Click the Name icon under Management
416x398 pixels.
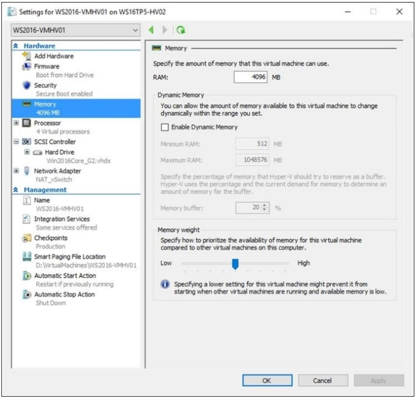[x=27, y=200]
